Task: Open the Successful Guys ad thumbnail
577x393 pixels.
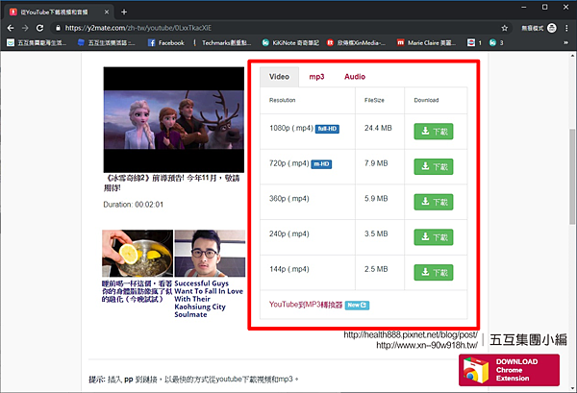Action: pos(210,254)
